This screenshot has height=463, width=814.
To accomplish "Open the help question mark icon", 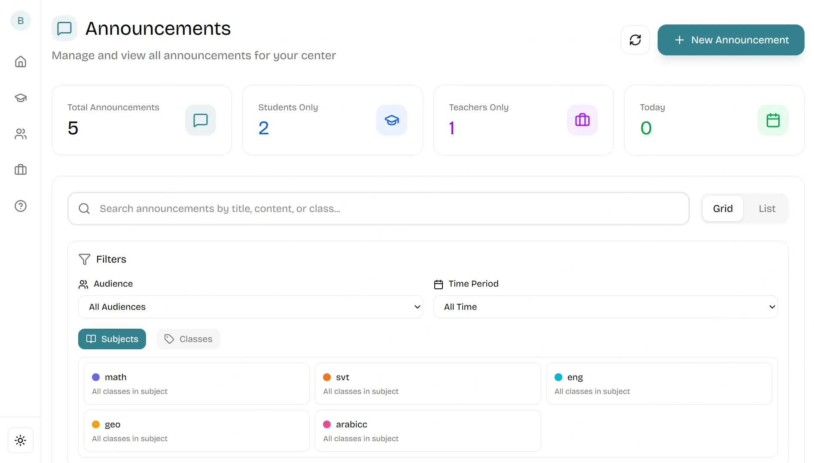I will coord(20,206).
